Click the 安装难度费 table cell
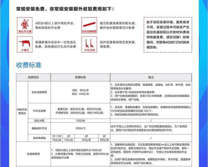The image size is (208, 167). [33, 154]
